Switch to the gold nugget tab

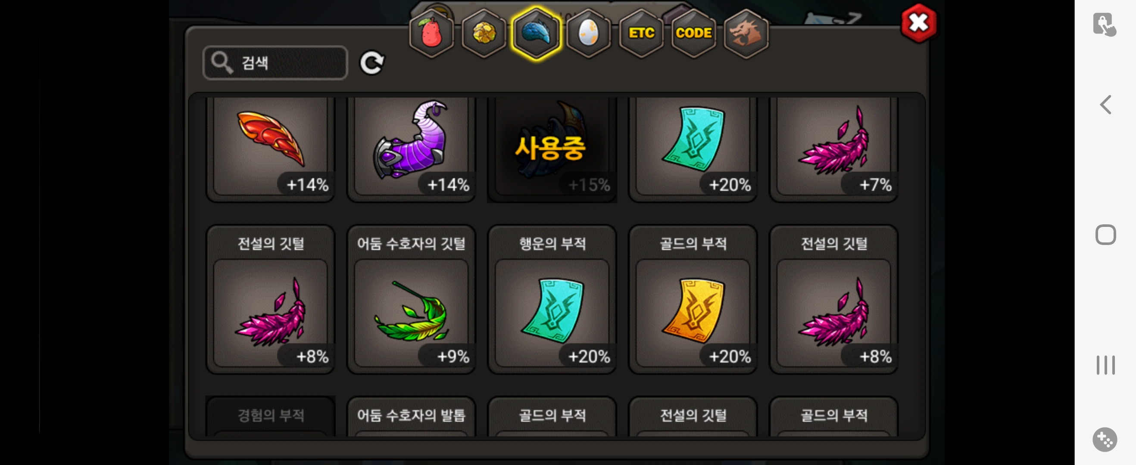(484, 34)
